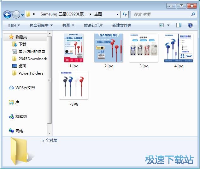Click the 家庭组 homegroup icon

pyautogui.click(x=11, y=116)
